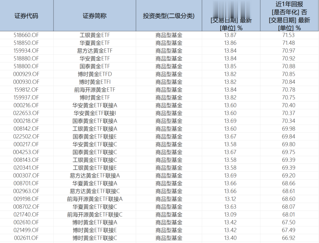Click fund code 002963.OF
The height and width of the screenshot is (243, 319).
point(26,191)
